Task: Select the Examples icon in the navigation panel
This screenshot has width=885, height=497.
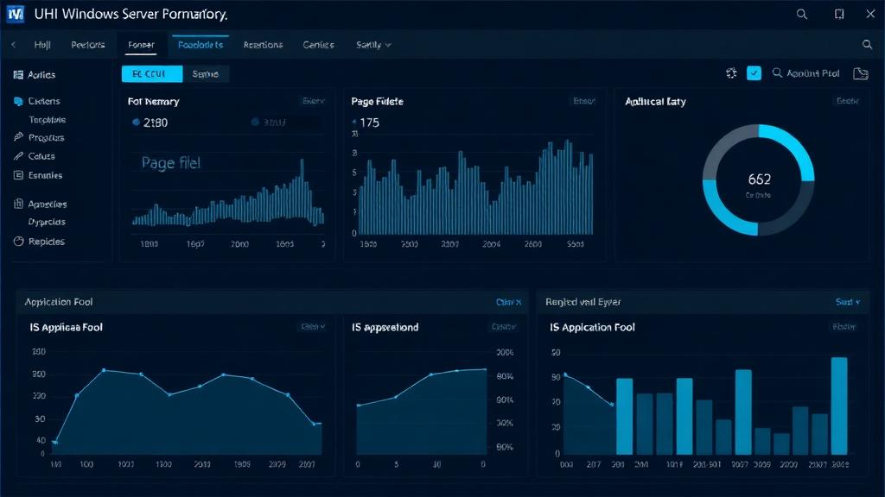Action: click(x=17, y=175)
